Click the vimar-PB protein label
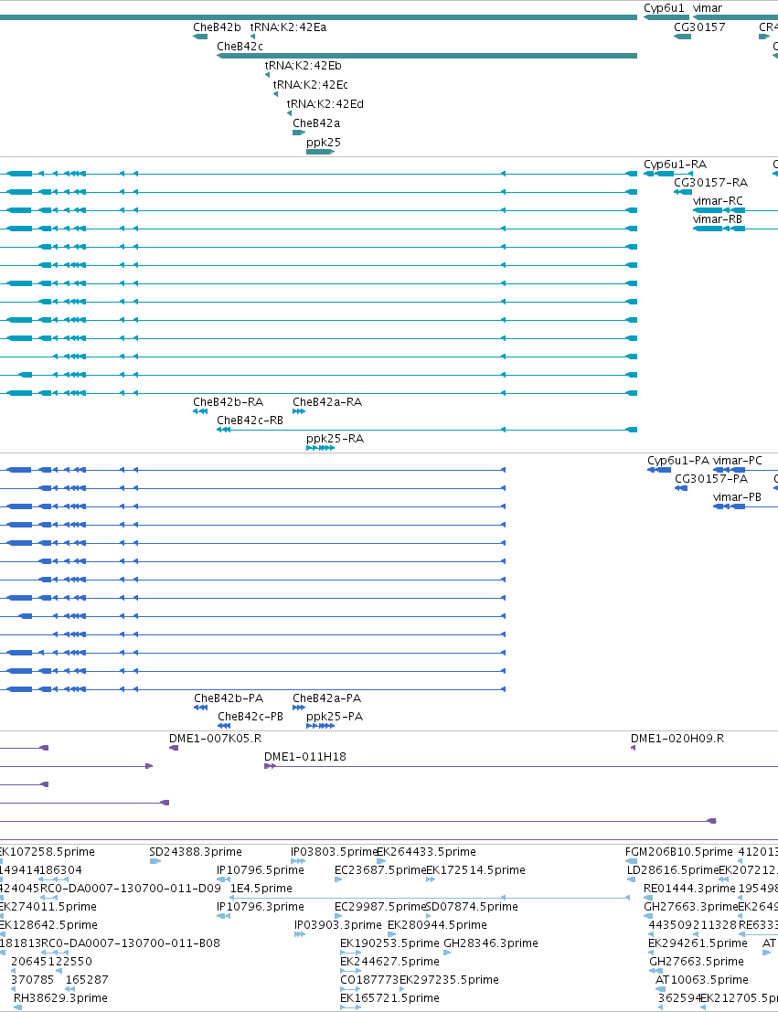 coord(738,497)
